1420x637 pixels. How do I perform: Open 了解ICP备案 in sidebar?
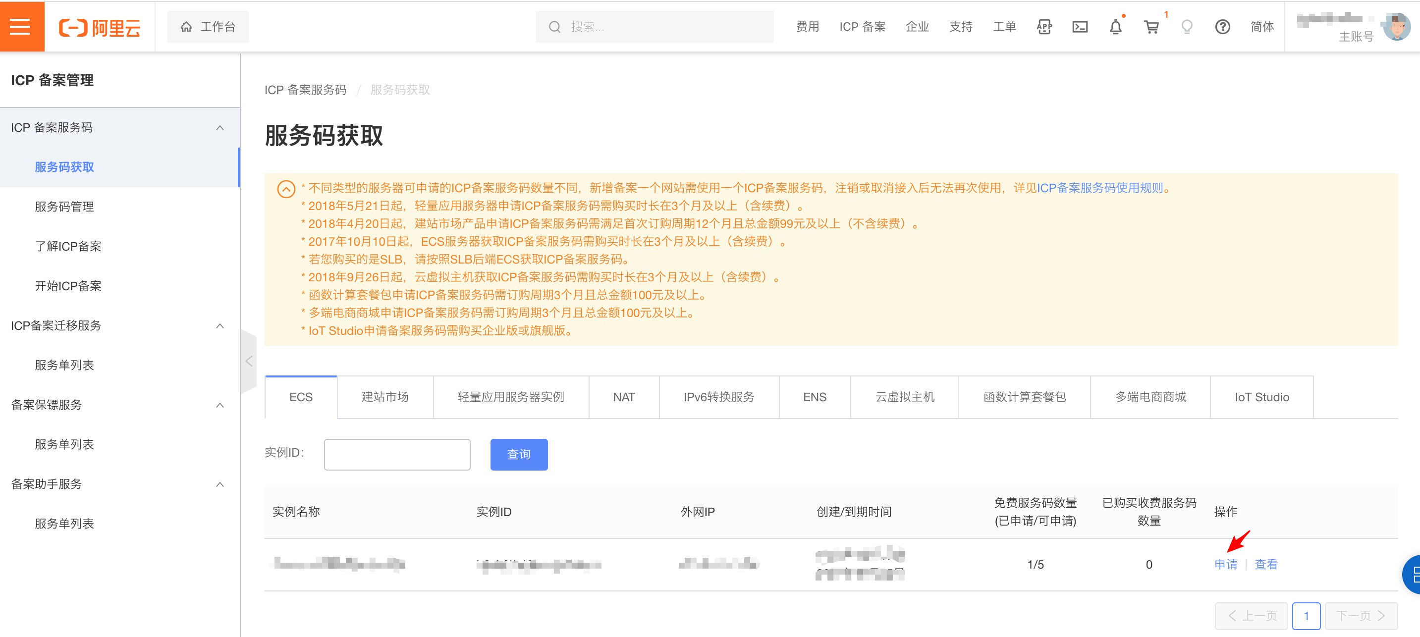pos(68,246)
